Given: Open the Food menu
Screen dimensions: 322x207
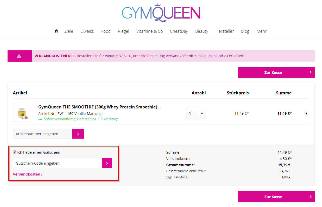Looking at the screenshot, I should [x=106, y=31].
